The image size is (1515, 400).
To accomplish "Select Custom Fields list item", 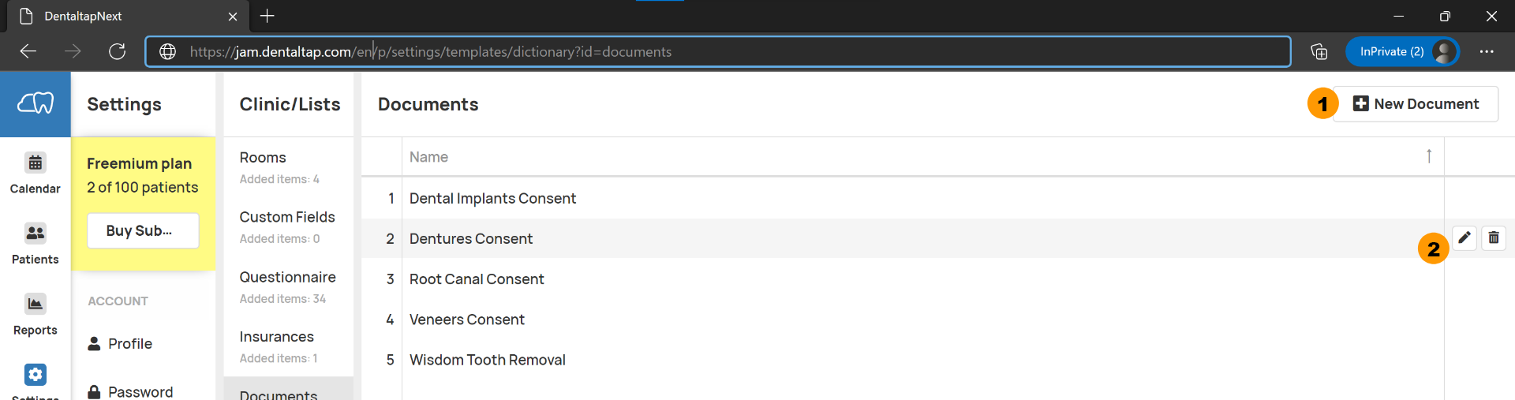I will click(289, 227).
